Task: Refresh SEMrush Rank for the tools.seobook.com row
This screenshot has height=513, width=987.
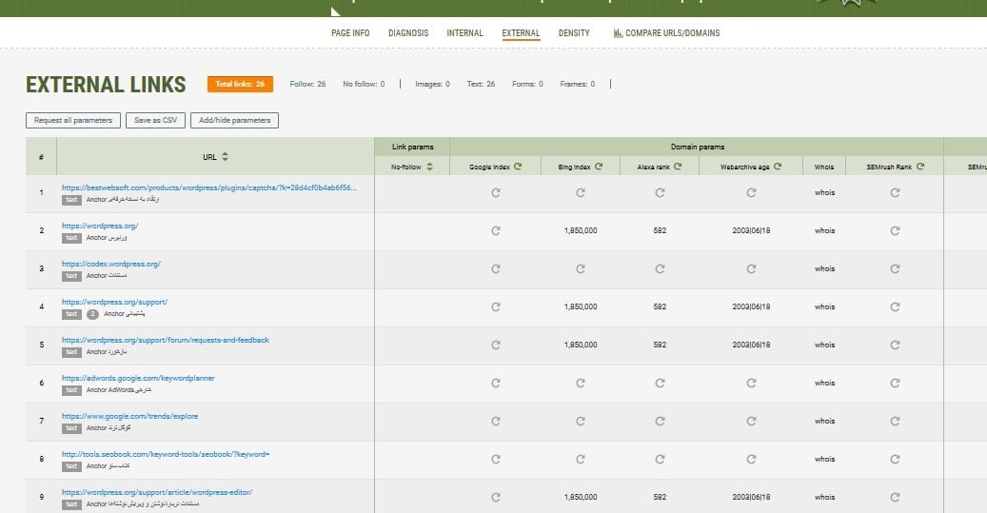Action: coord(895,460)
